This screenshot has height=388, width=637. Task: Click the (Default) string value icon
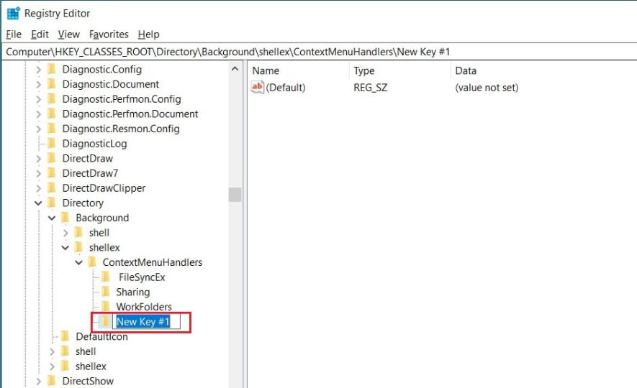(258, 87)
